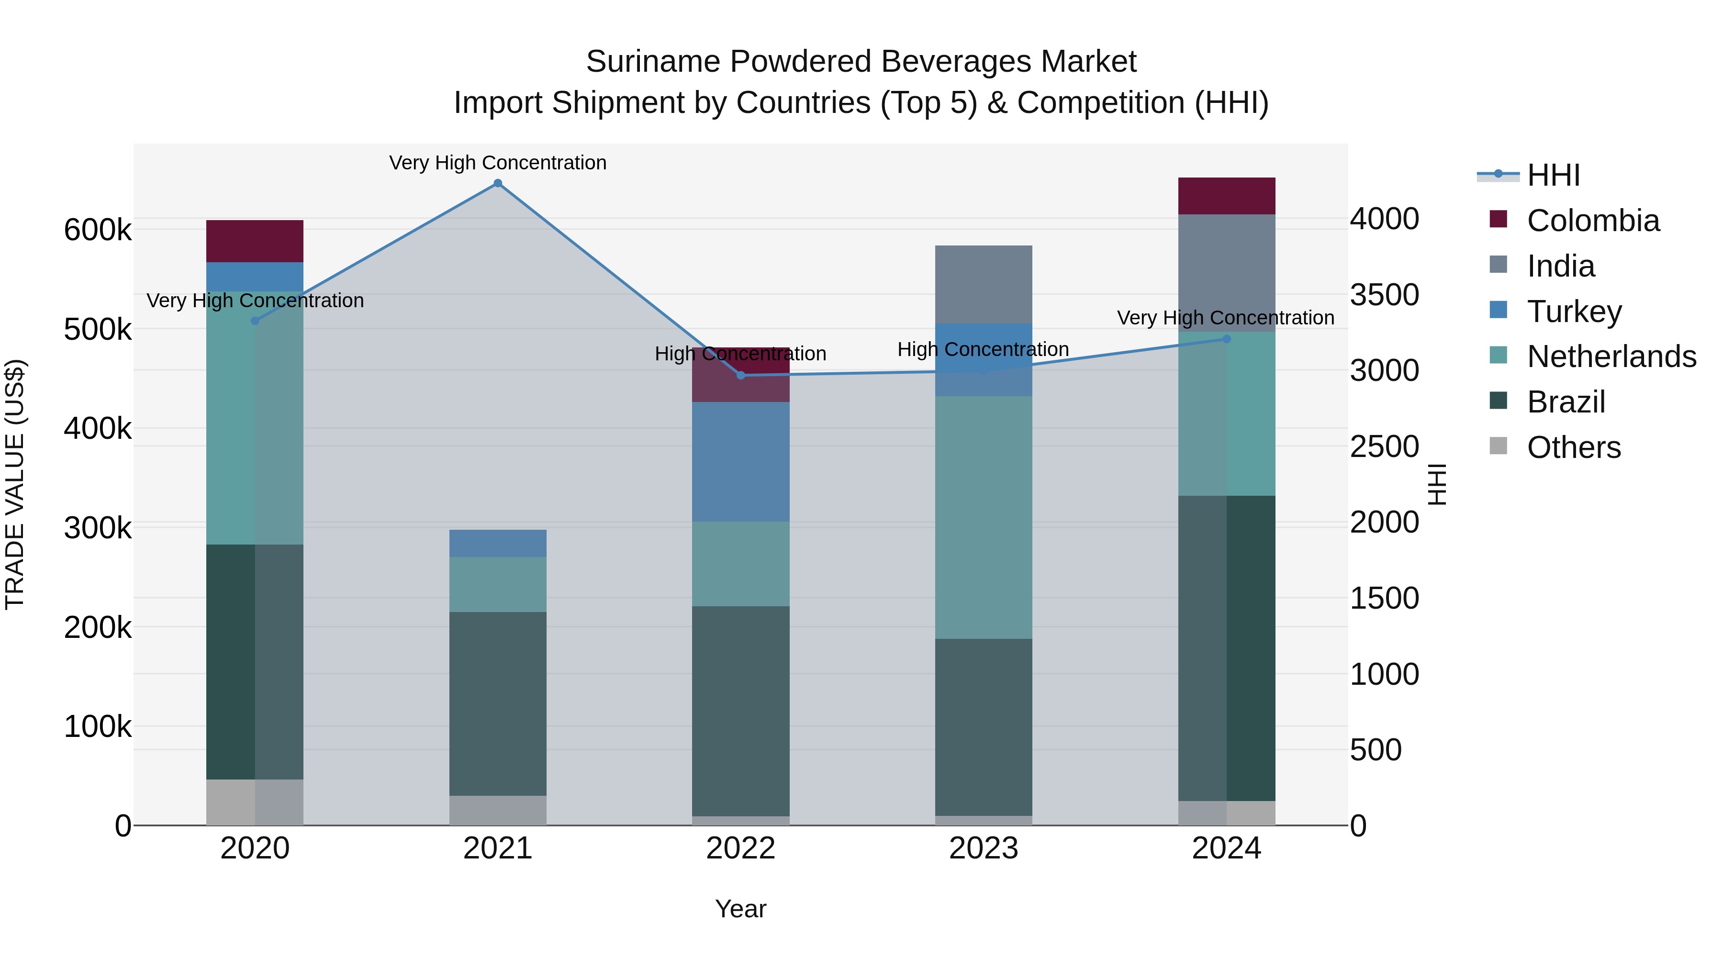1723x969 pixels.
Task: Click Turkey blue legend swatch
Action: 1499,310
